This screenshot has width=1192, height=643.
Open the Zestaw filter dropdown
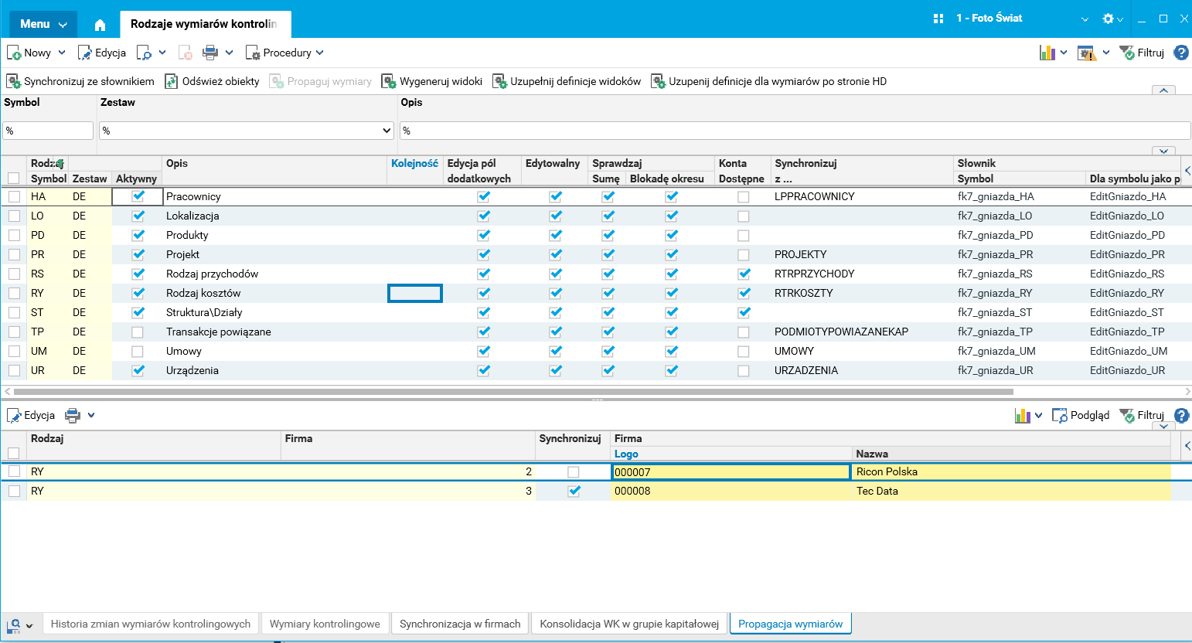pyautogui.click(x=387, y=131)
